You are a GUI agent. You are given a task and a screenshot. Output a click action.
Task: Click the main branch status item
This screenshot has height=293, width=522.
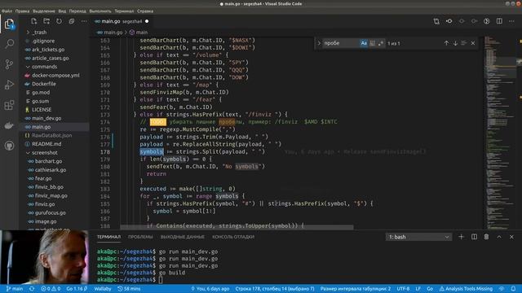click(15, 289)
